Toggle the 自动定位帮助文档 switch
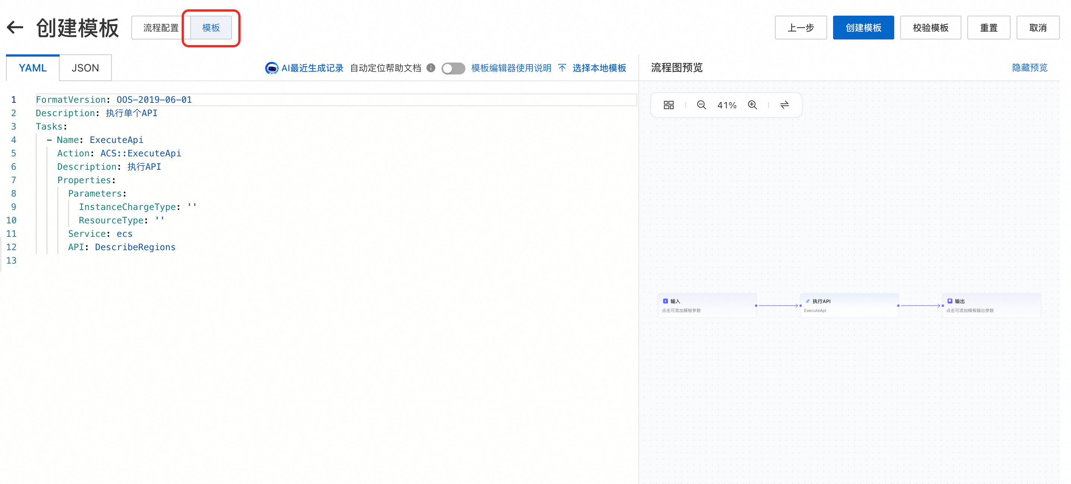Image resolution: width=1071 pixels, height=484 pixels. pos(453,68)
